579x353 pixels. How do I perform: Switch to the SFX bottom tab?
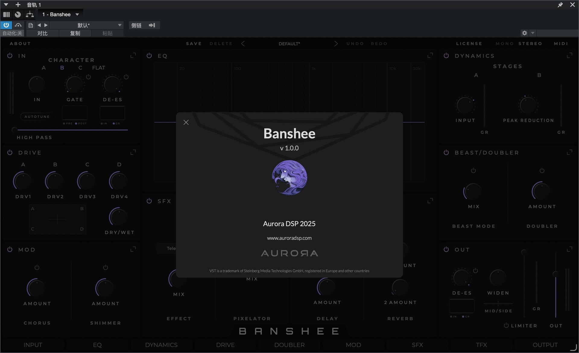417,345
